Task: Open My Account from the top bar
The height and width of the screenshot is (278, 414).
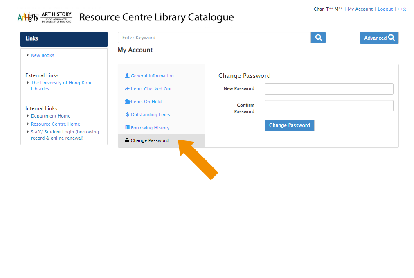Action: tap(360, 9)
